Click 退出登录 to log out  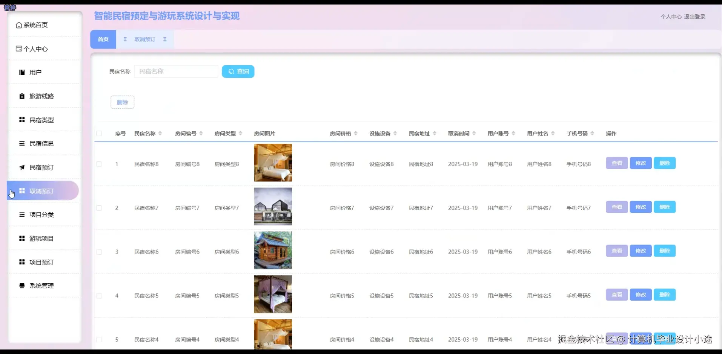(x=695, y=17)
